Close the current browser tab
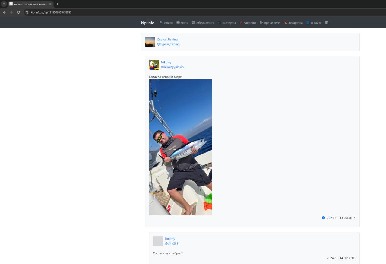 pyautogui.click(x=50, y=4)
